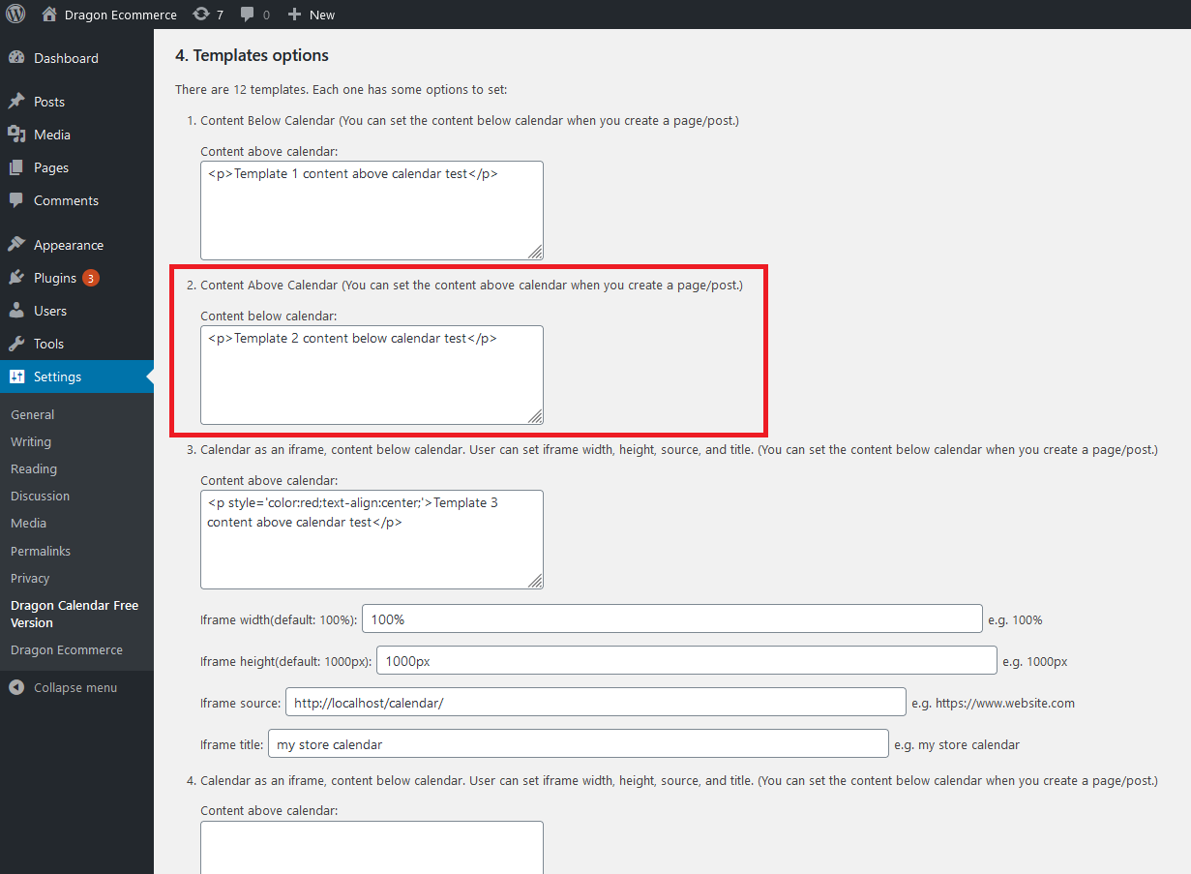
Task: Open Privacy settings submenu
Action: click(x=30, y=578)
